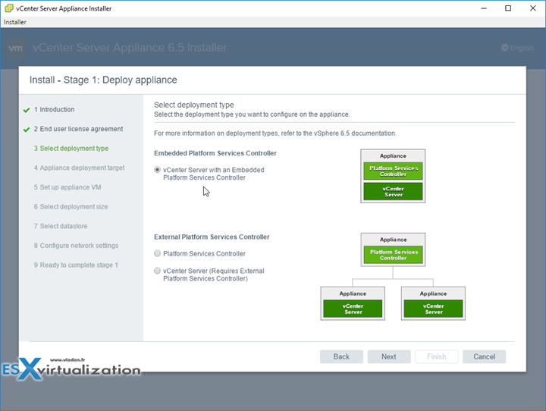Click the vCenter installer title bar icon
The height and width of the screenshot is (411, 546).
pos(9,8)
